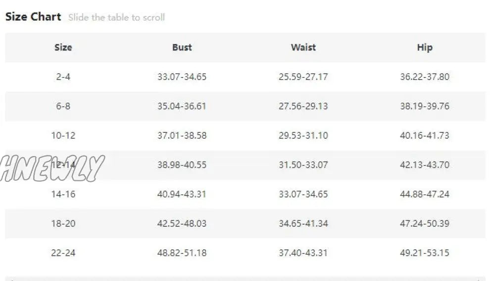Select the 14-16 size cell
This screenshot has width=495, height=281.
[63, 194]
